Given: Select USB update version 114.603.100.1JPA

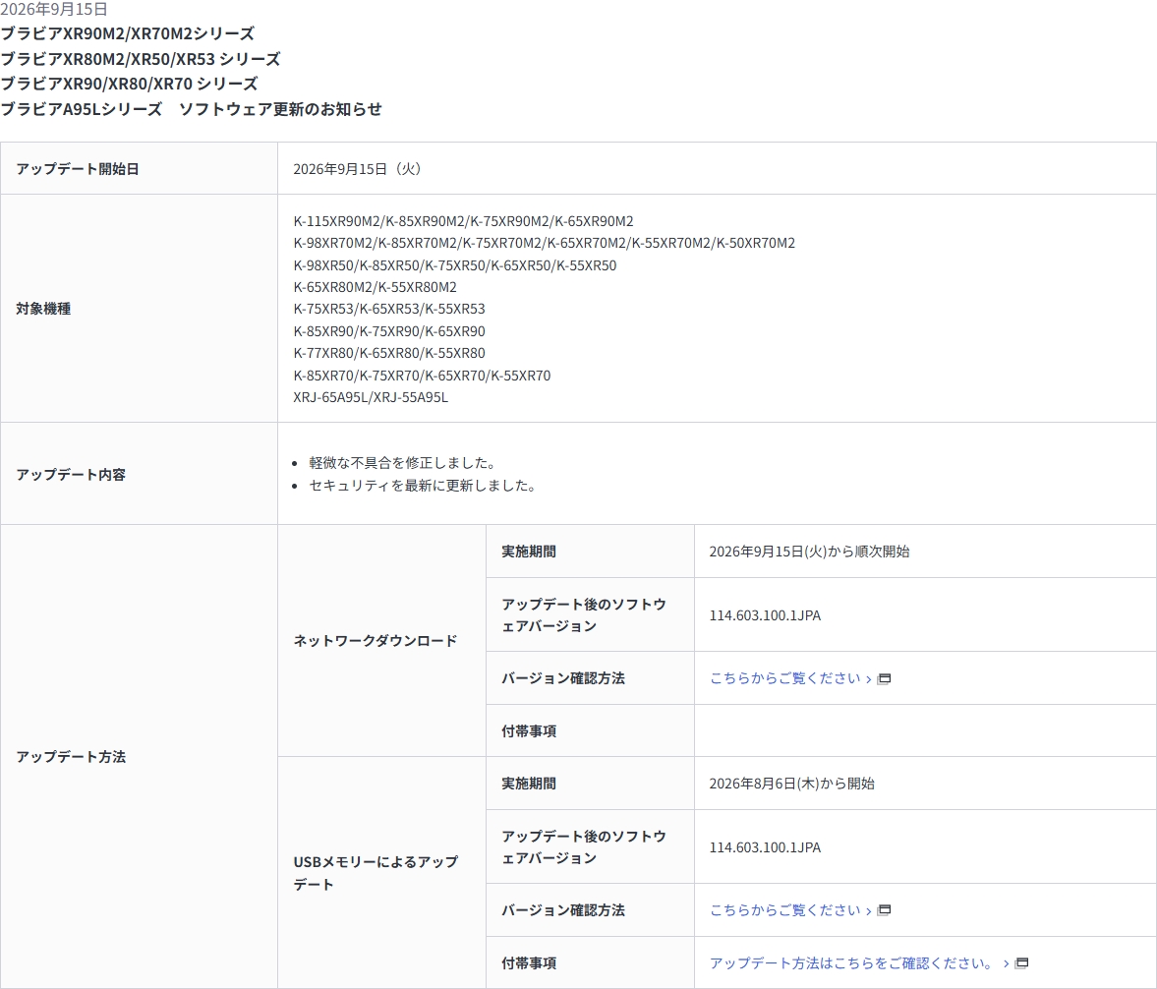Looking at the screenshot, I should (765, 847).
